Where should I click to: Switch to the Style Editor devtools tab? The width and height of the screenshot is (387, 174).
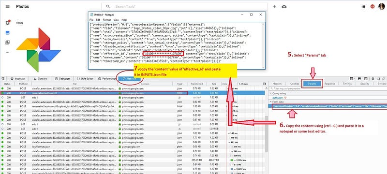click(86, 79)
